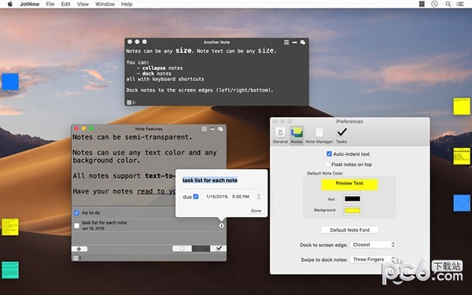The height and width of the screenshot is (295, 472).
Task: Click 'Notes can be semi-transparent.' text
Action: [x=132, y=137]
